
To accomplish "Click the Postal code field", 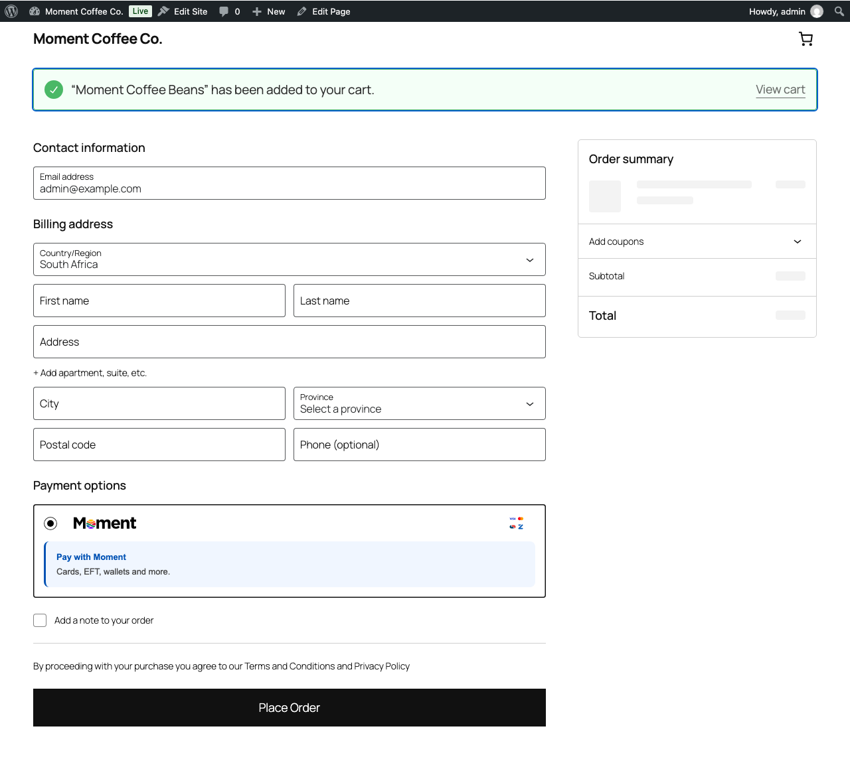I will pos(159,445).
